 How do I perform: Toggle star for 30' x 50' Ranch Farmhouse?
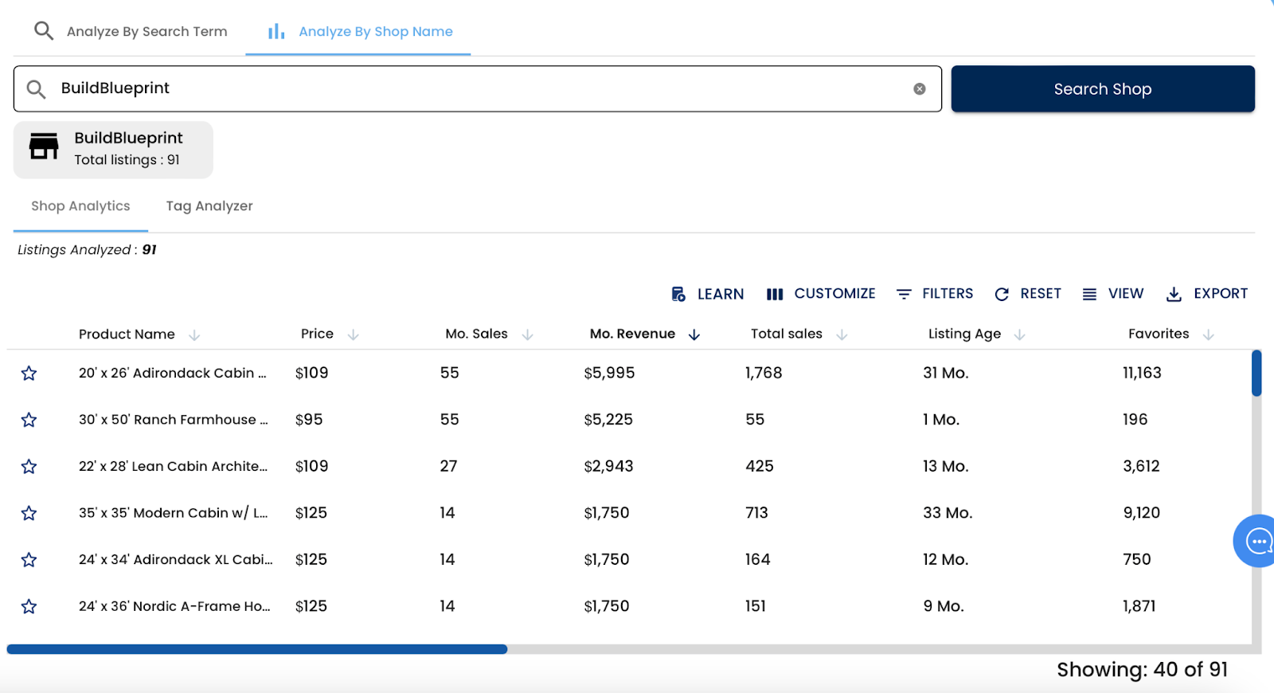pyautogui.click(x=29, y=420)
